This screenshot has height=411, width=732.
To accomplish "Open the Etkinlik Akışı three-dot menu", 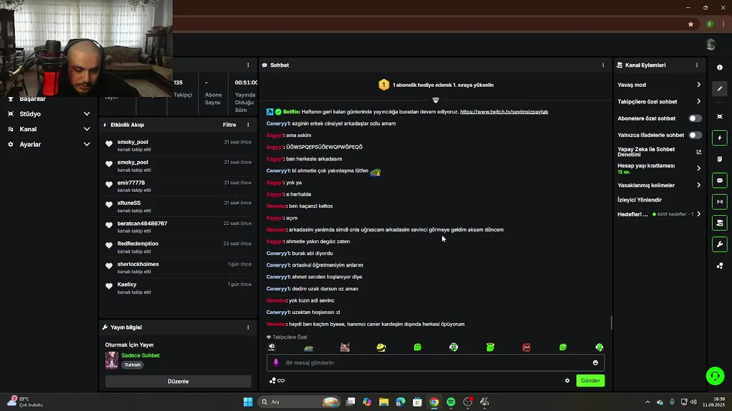I will tap(248, 125).
